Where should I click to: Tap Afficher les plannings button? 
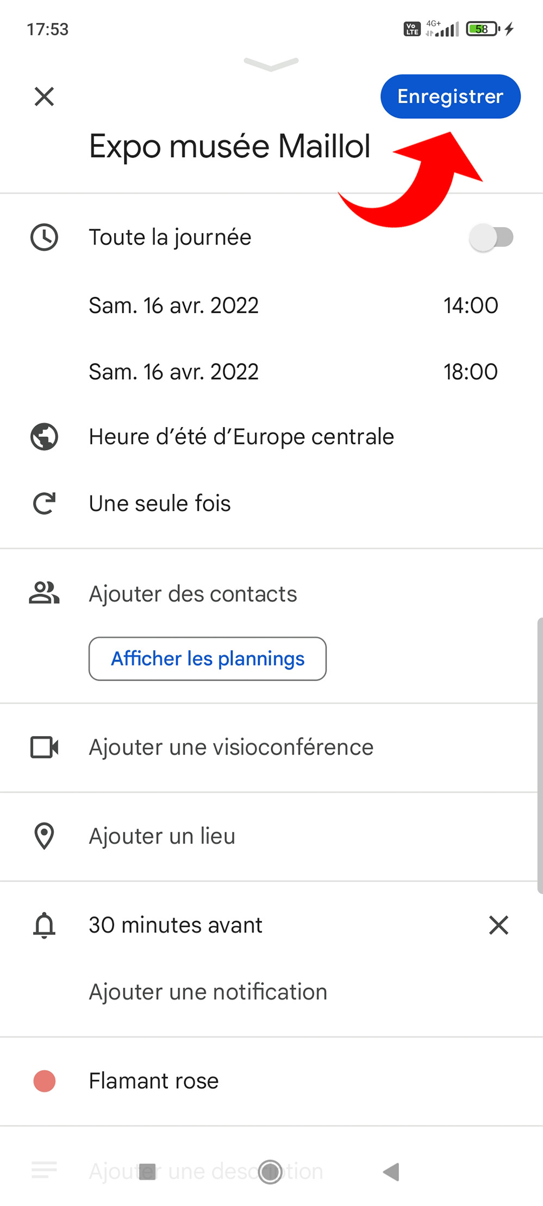point(208,658)
